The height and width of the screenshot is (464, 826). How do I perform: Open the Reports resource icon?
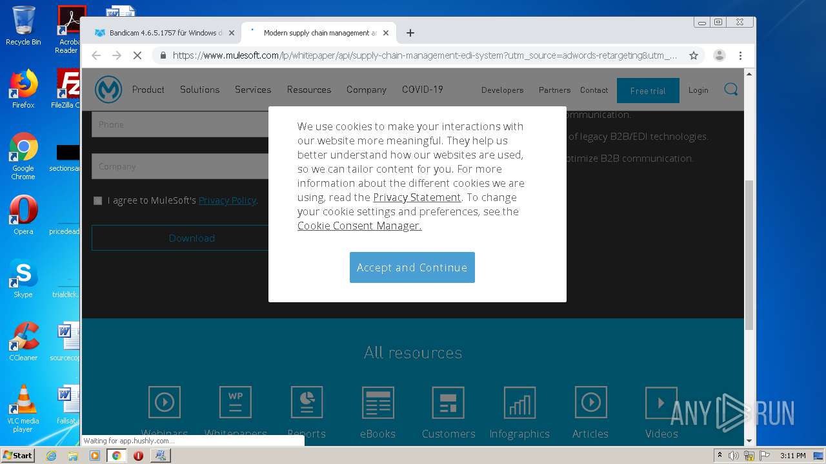pos(307,402)
